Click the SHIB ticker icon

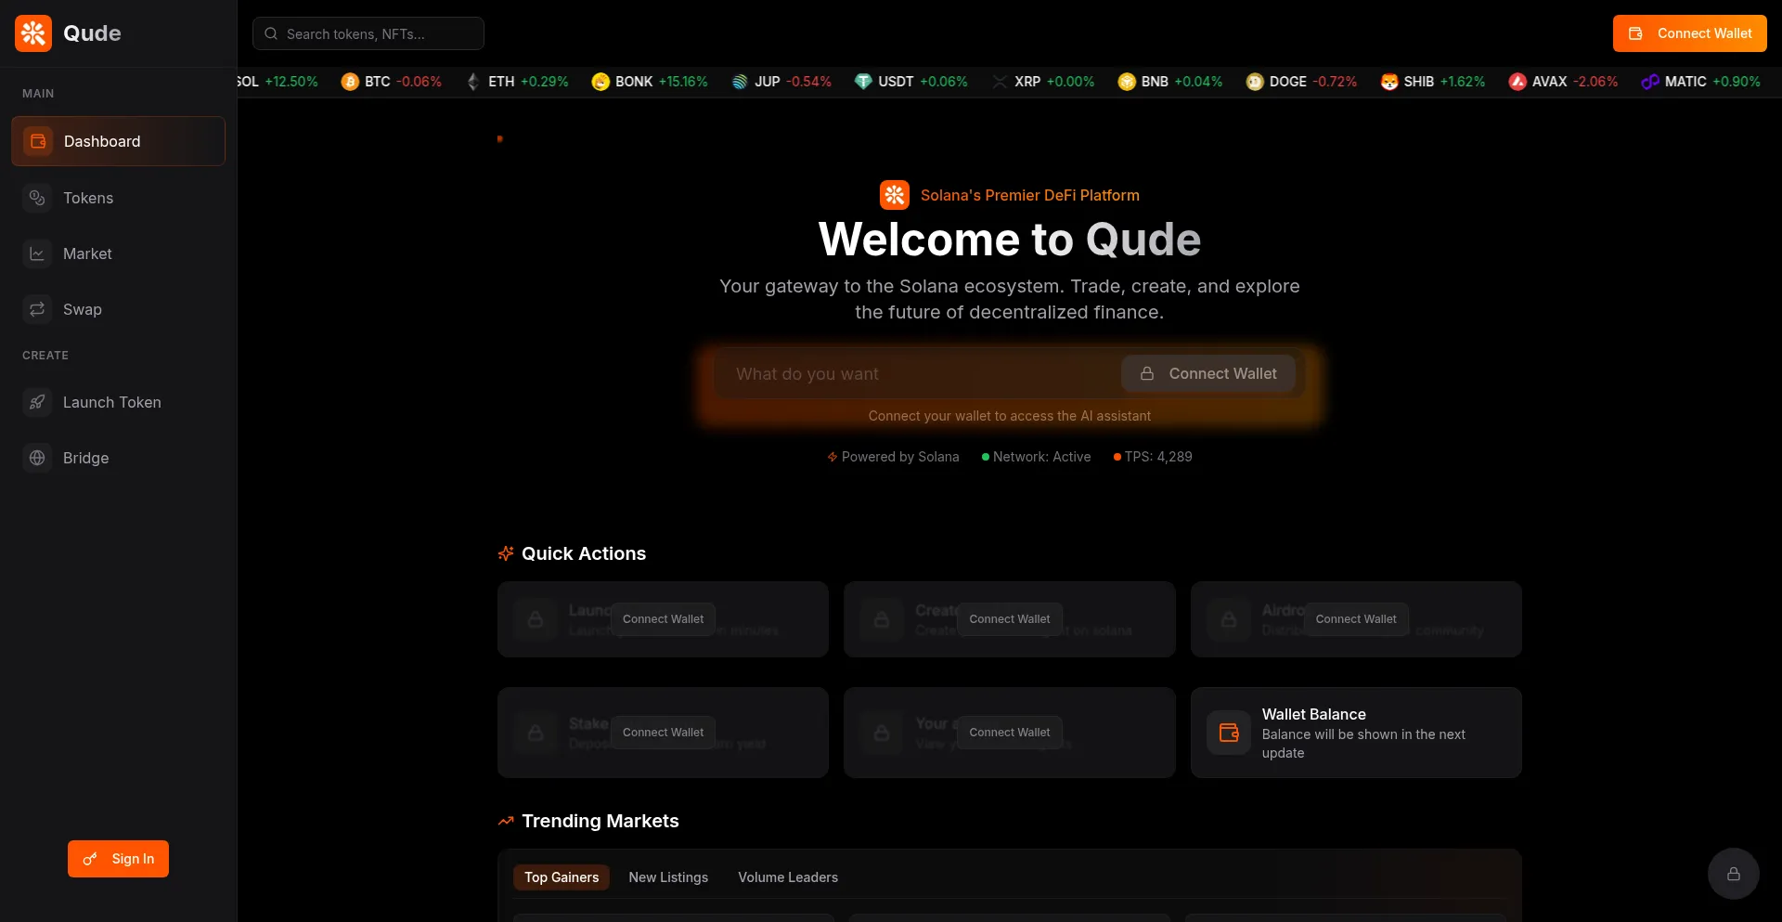tap(1389, 82)
